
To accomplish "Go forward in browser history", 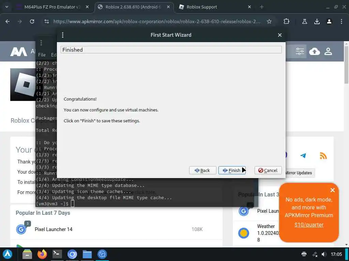I will pyautogui.click(x=20, y=21).
